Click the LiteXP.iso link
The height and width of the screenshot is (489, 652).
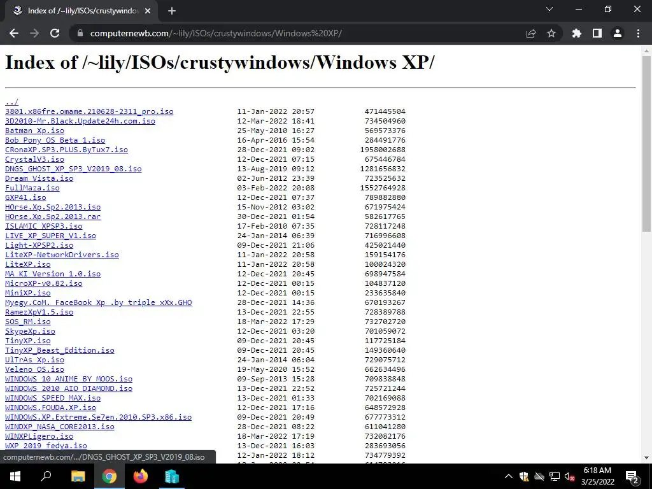tap(27, 264)
